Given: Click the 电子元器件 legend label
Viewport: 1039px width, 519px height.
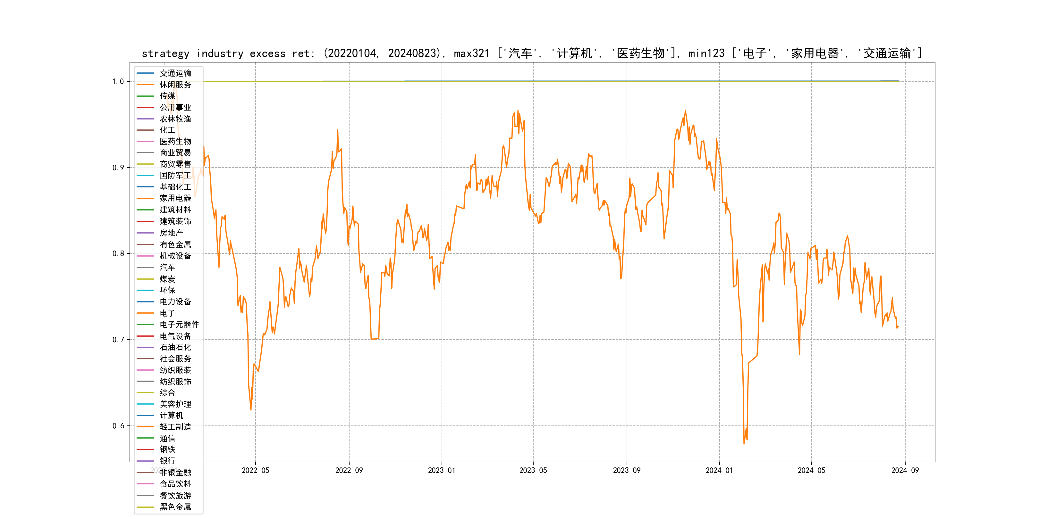Looking at the screenshot, I should point(179,324).
